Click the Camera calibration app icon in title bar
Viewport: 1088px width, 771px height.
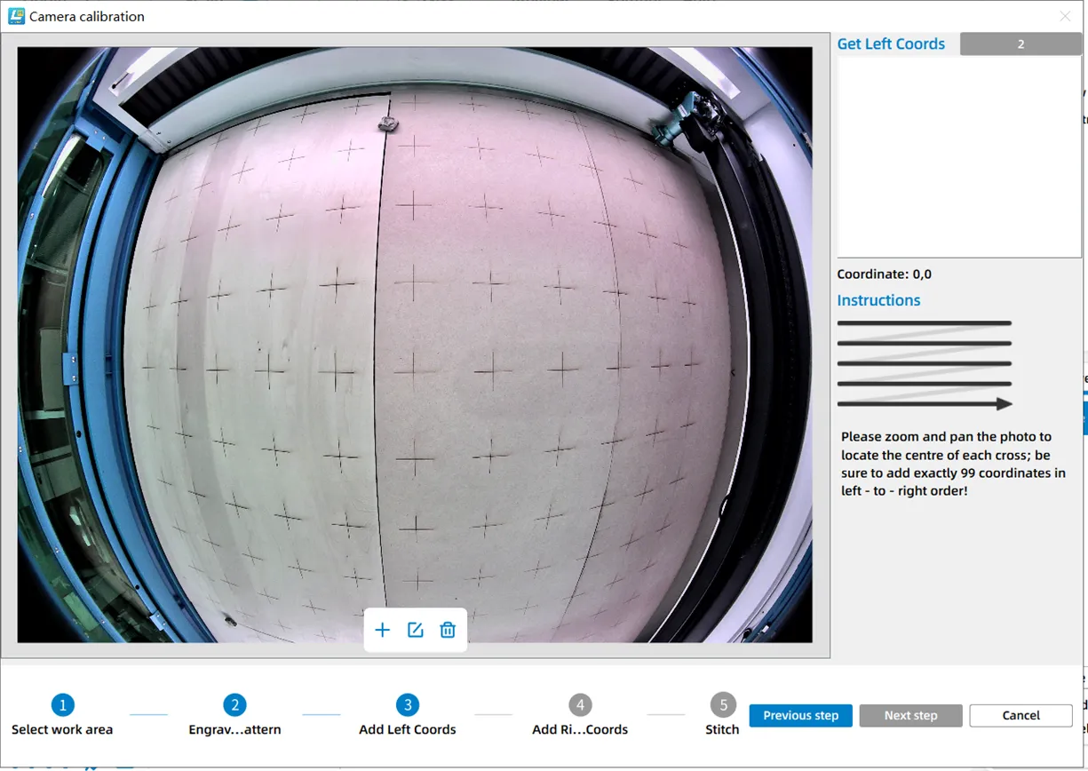tap(16, 16)
